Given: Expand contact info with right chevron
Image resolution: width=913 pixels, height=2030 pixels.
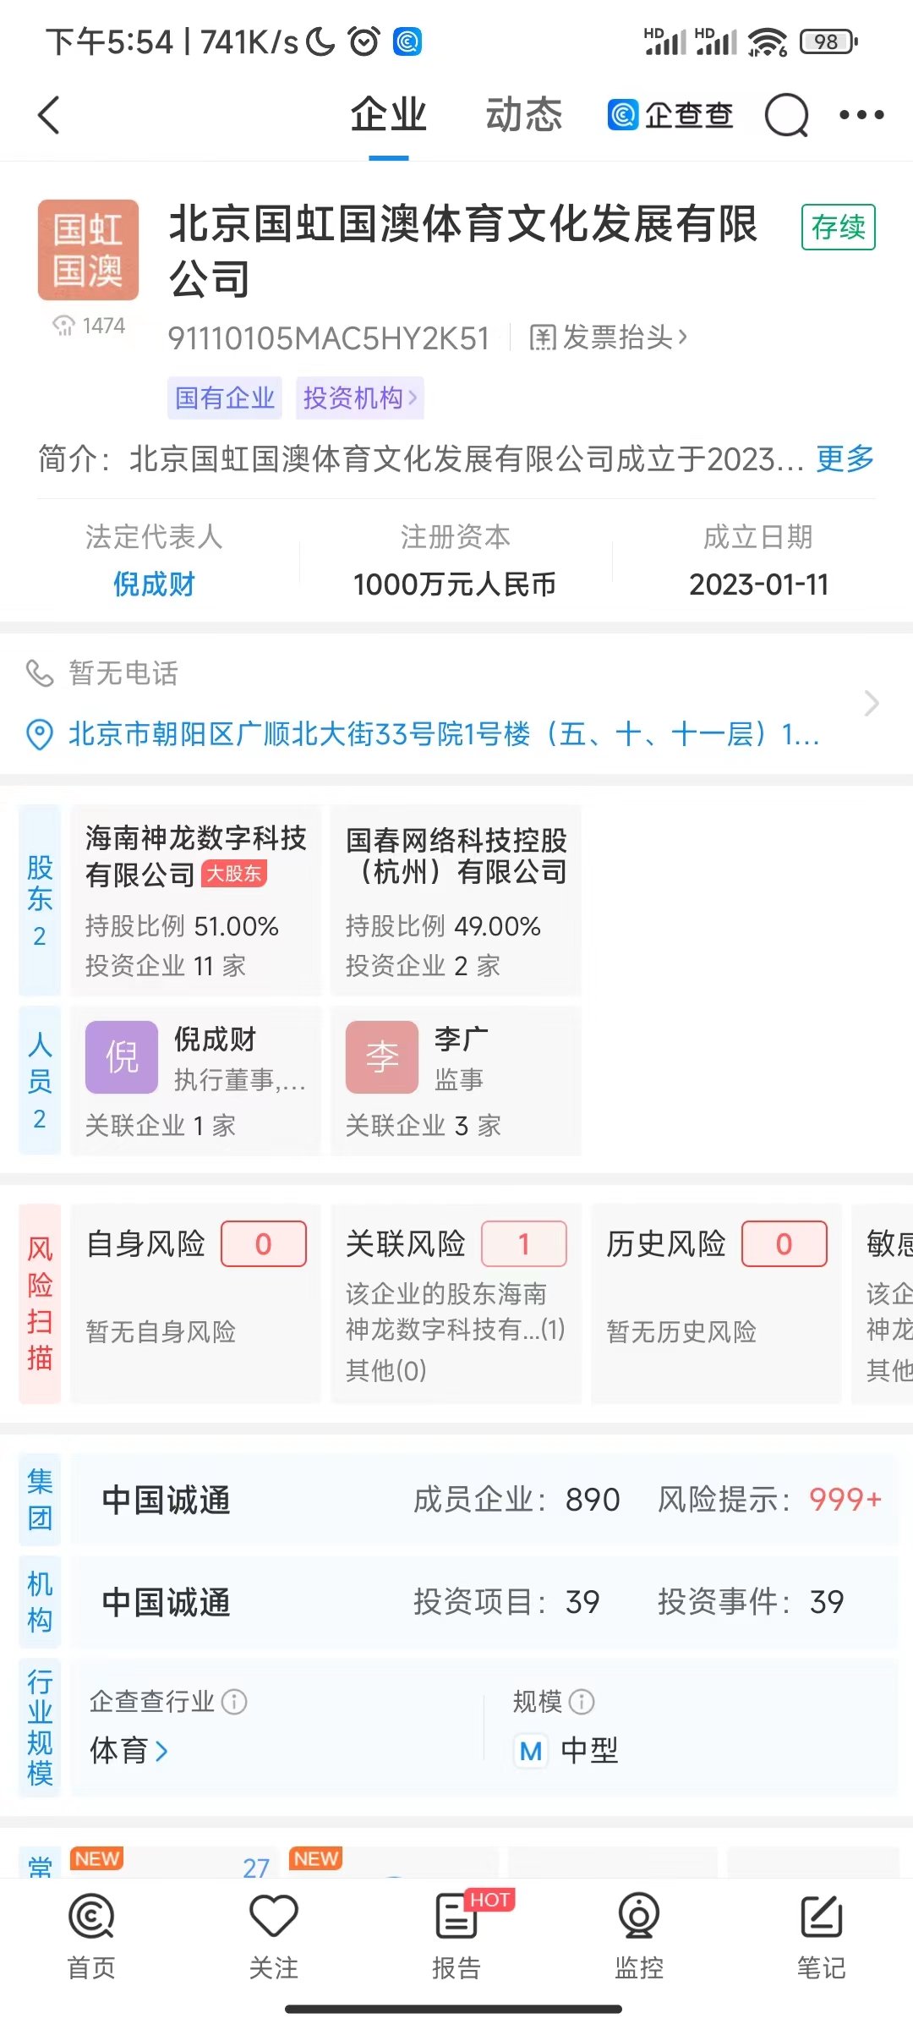Looking at the screenshot, I should point(872,703).
